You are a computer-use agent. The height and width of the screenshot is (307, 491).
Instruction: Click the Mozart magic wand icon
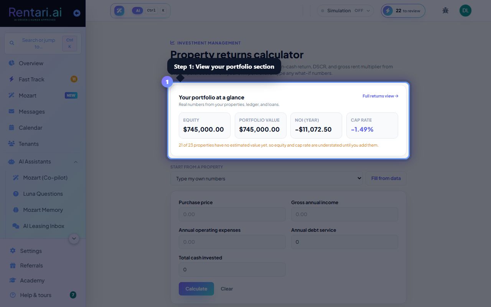[x=12, y=96]
